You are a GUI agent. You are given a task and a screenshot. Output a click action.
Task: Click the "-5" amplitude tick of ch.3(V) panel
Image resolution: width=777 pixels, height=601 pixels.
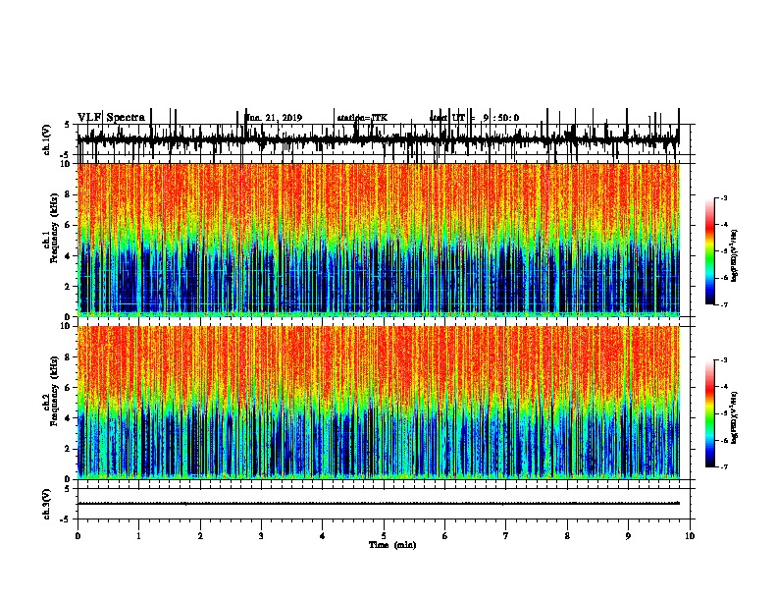[x=66, y=519]
